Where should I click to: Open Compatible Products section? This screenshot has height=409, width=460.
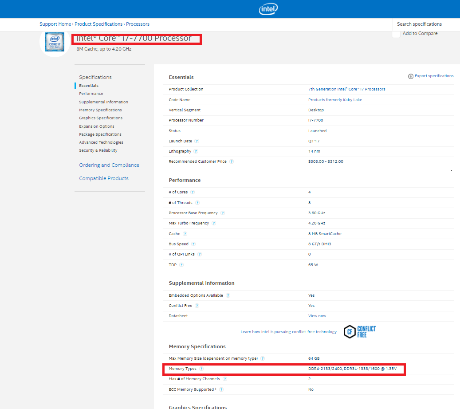(103, 178)
